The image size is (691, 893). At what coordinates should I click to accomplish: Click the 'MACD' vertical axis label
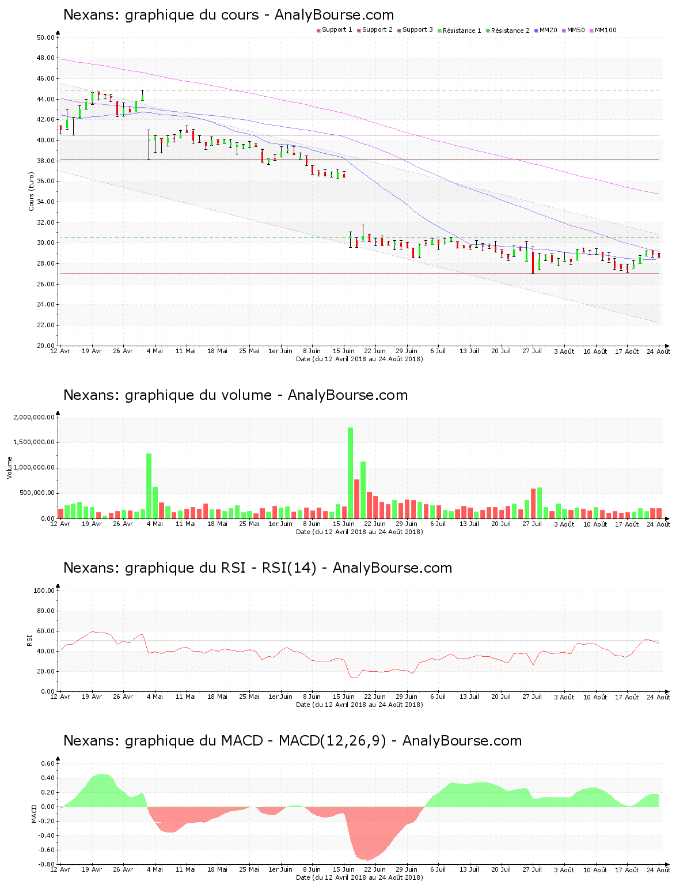(x=34, y=813)
